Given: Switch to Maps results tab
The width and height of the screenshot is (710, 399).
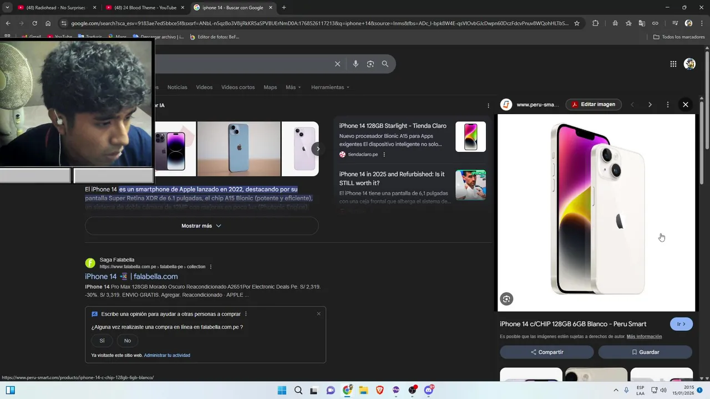Looking at the screenshot, I should point(270,87).
